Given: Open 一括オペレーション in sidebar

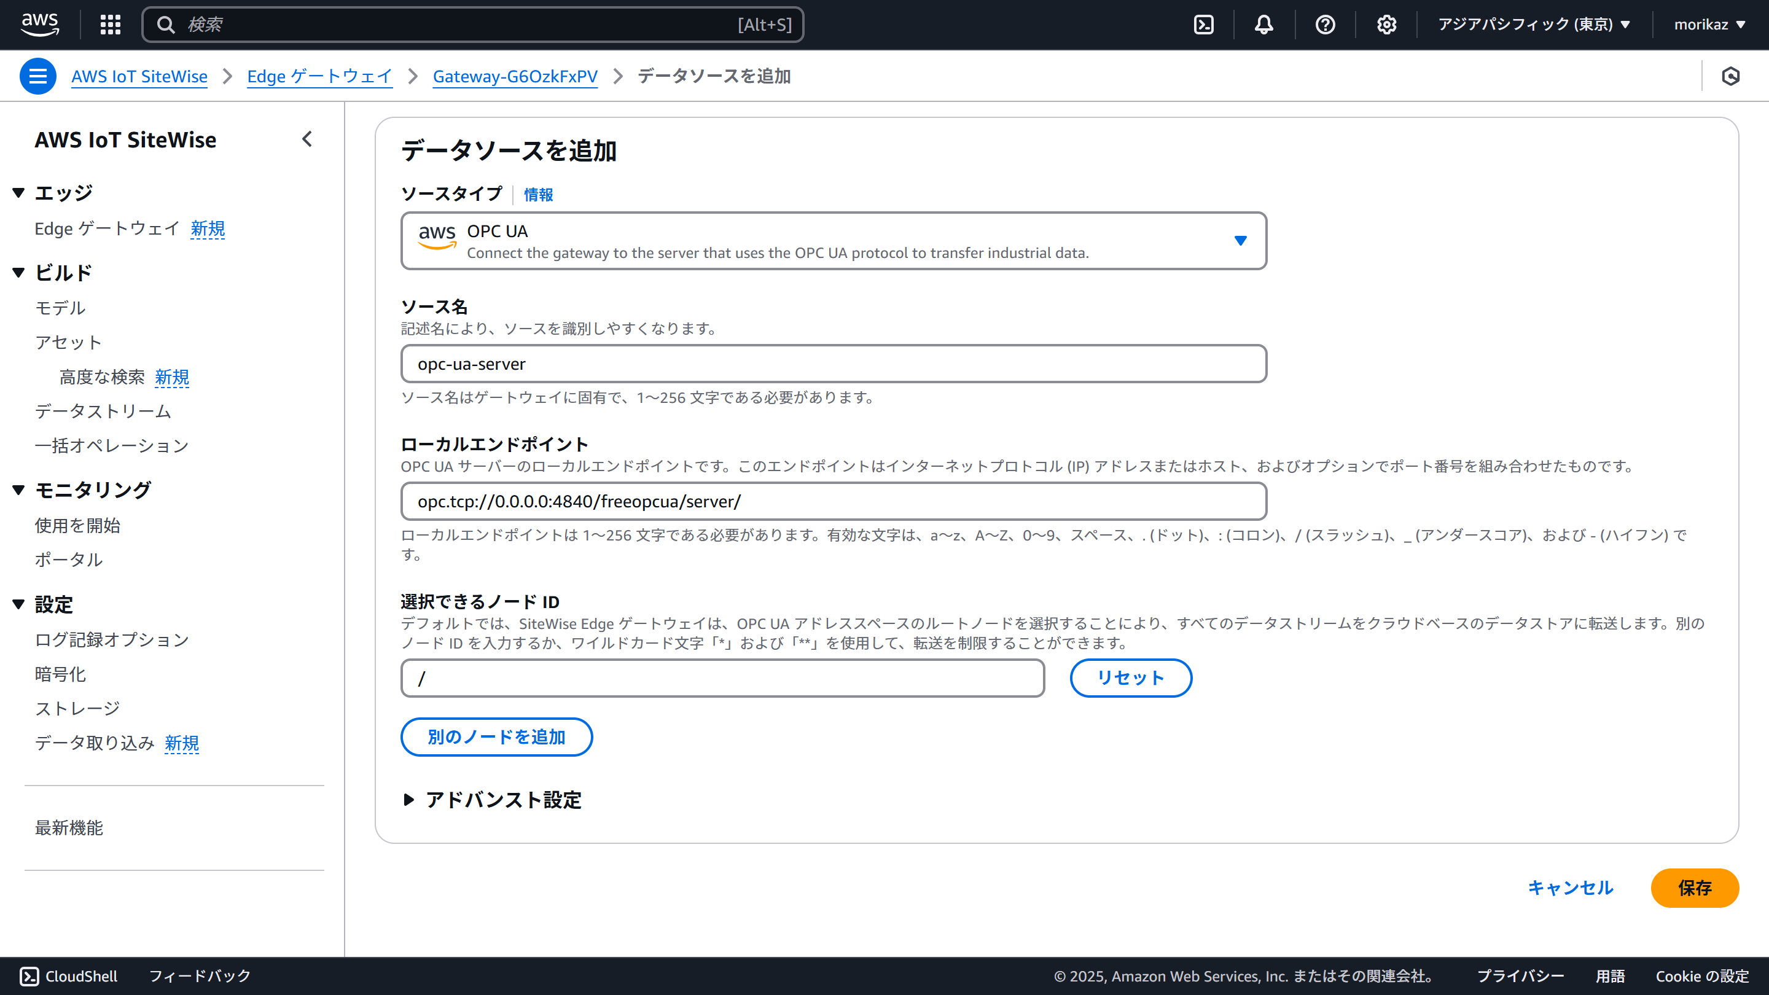Looking at the screenshot, I should point(112,446).
